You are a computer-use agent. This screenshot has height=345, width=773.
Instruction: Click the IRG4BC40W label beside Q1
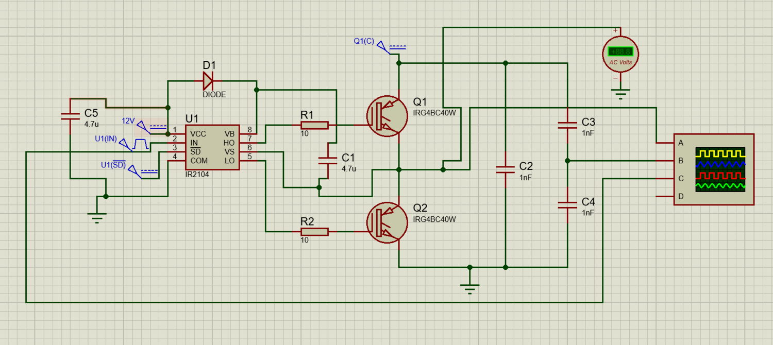click(434, 112)
